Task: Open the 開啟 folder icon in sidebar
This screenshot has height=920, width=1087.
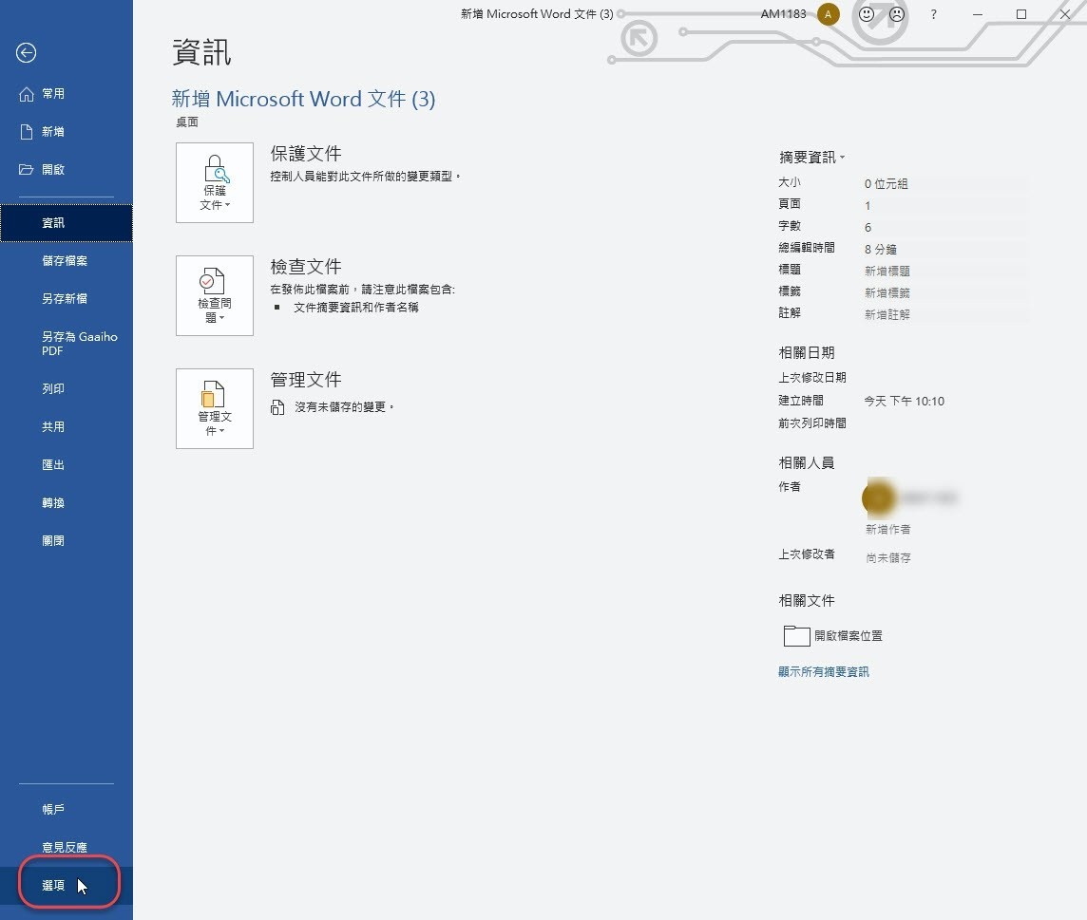Action: pyautogui.click(x=27, y=170)
